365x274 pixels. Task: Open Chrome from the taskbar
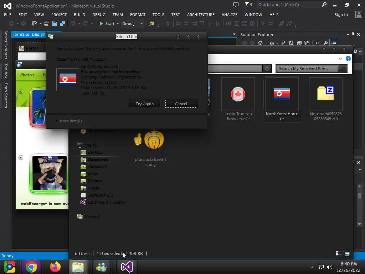pos(31,267)
